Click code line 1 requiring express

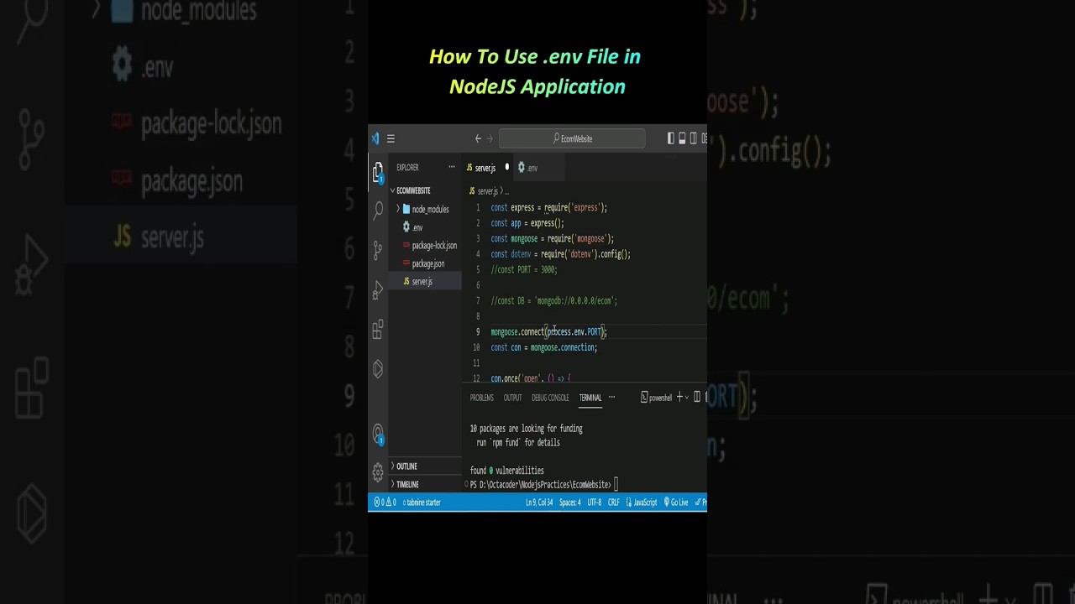click(548, 208)
